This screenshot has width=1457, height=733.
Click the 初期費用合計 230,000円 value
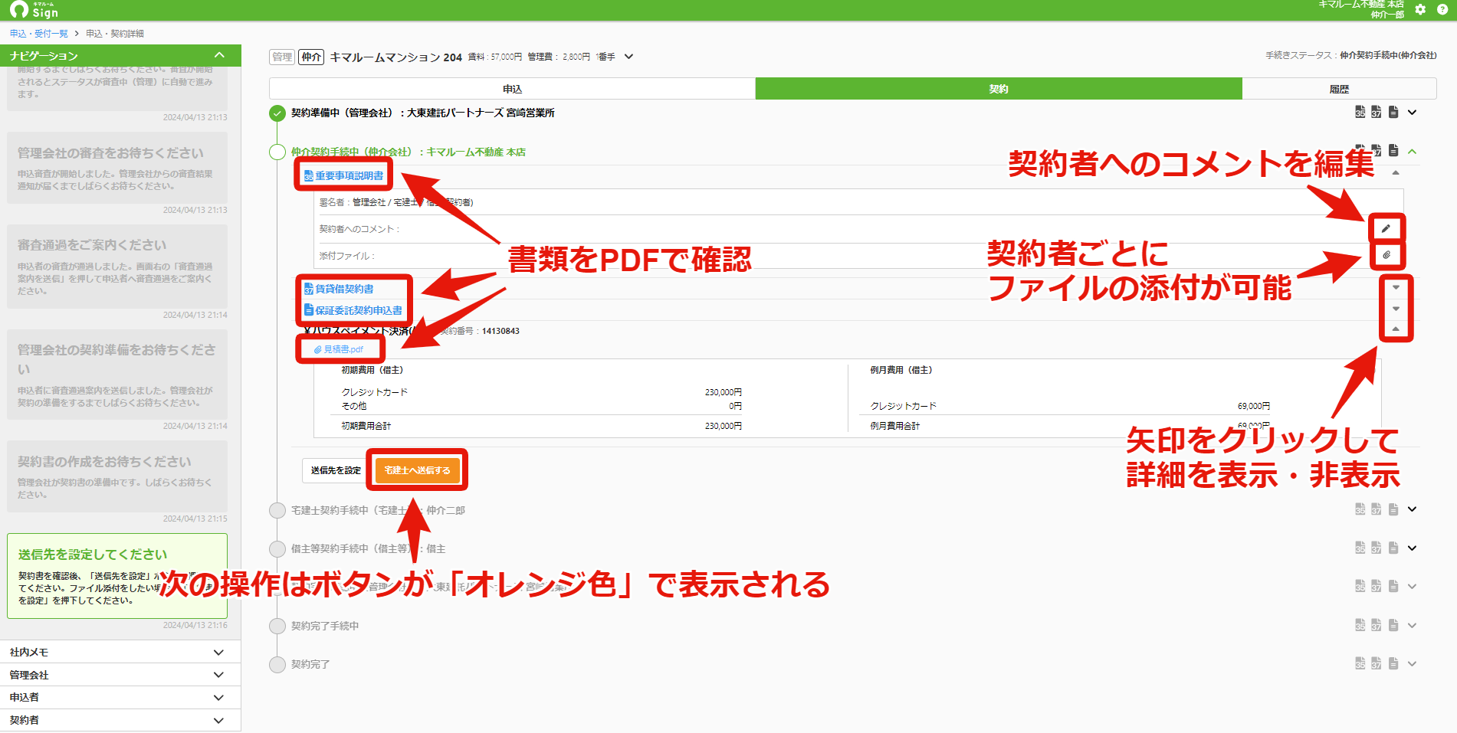[723, 426]
